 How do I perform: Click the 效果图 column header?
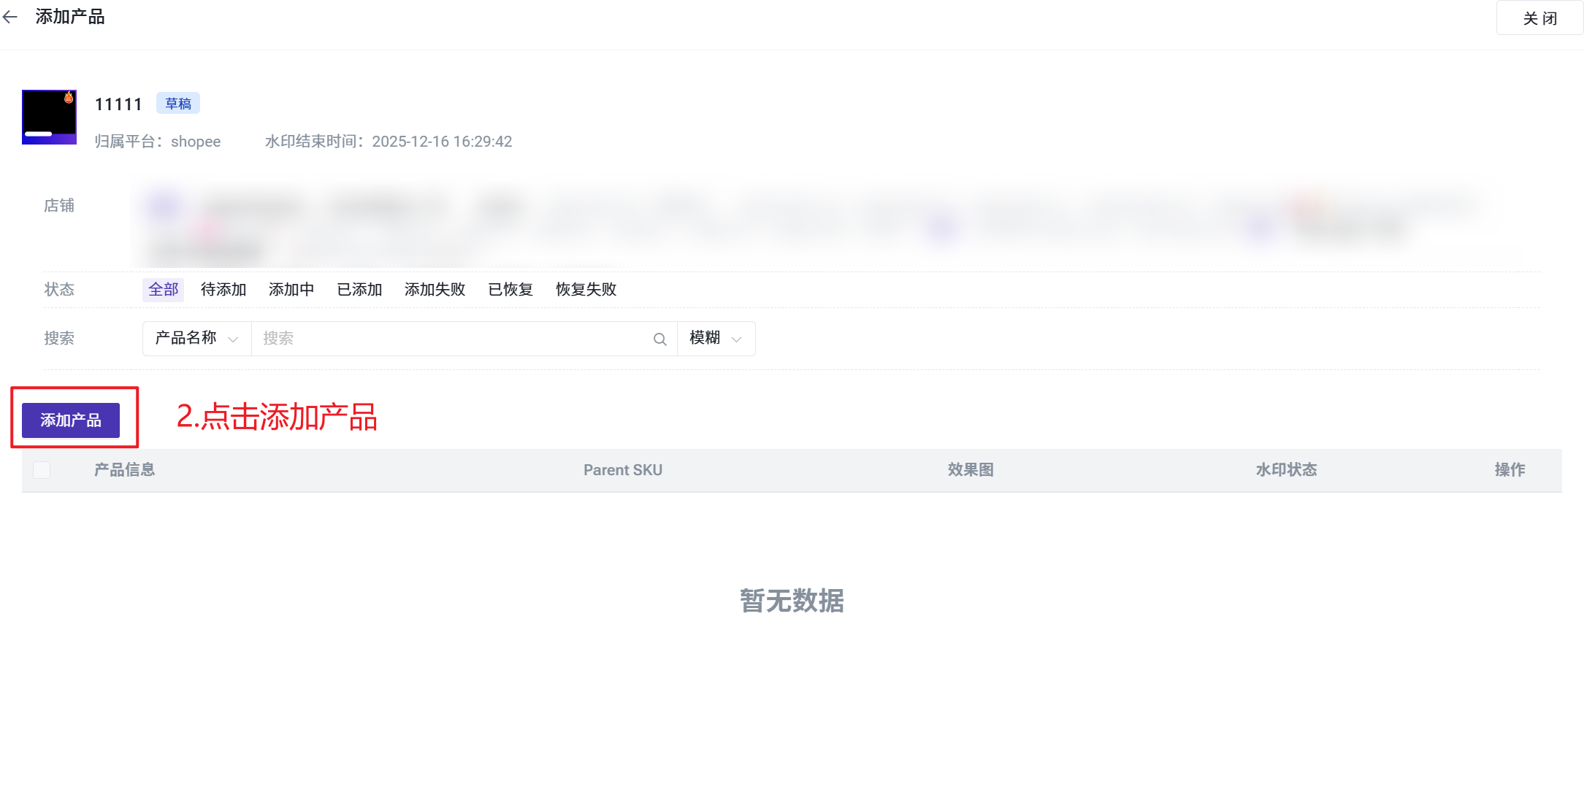[971, 470]
